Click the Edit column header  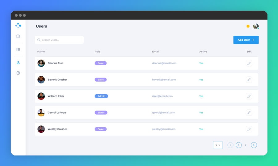pos(249,52)
